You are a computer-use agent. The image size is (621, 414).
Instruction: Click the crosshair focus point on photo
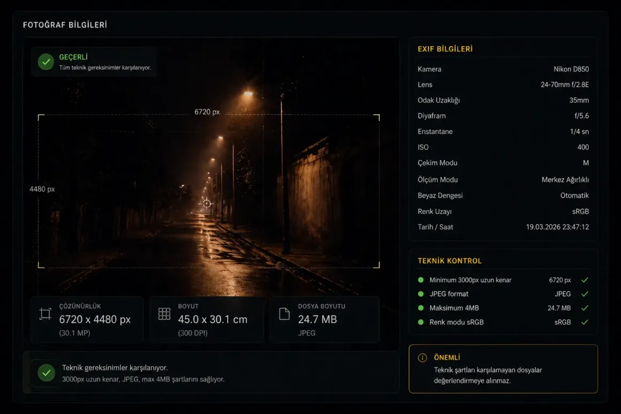coord(206,204)
